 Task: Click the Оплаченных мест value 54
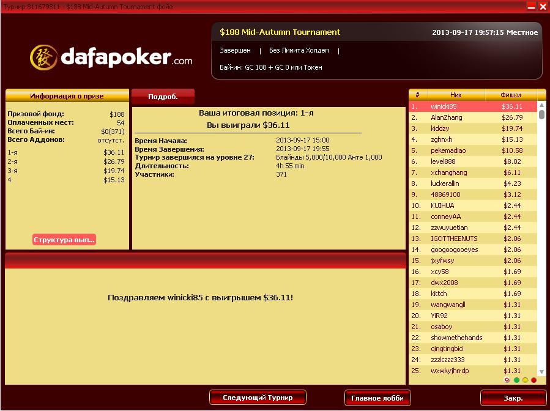click(121, 123)
